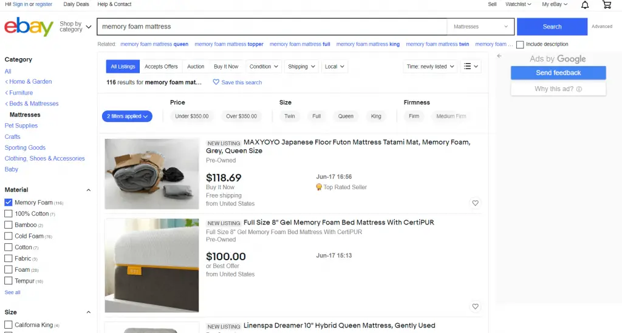Image resolution: width=622 pixels, height=333 pixels.
Task: Open Advanced search link
Action: (602, 27)
